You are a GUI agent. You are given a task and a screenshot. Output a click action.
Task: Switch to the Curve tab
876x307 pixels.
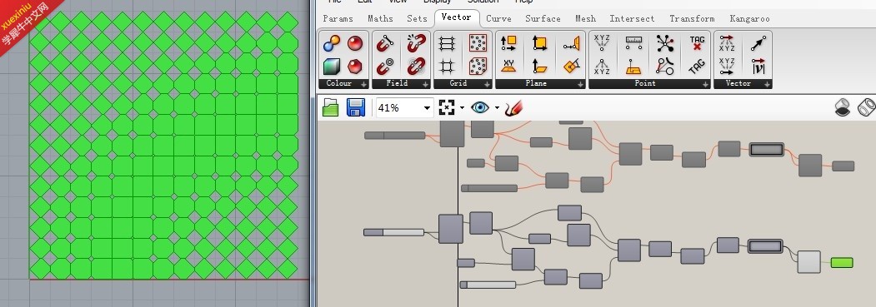(x=498, y=18)
